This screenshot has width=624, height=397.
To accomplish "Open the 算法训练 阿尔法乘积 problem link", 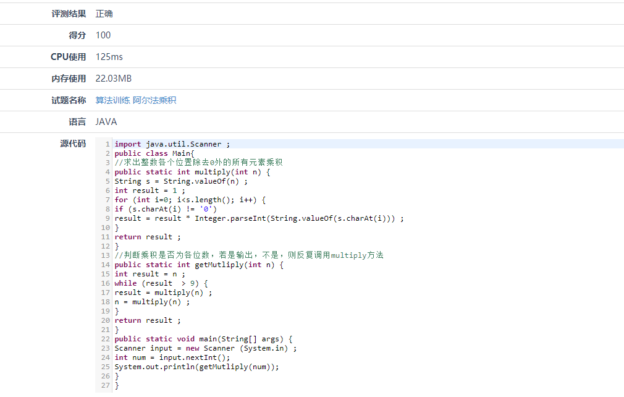I will pyautogui.click(x=136, y=100).
